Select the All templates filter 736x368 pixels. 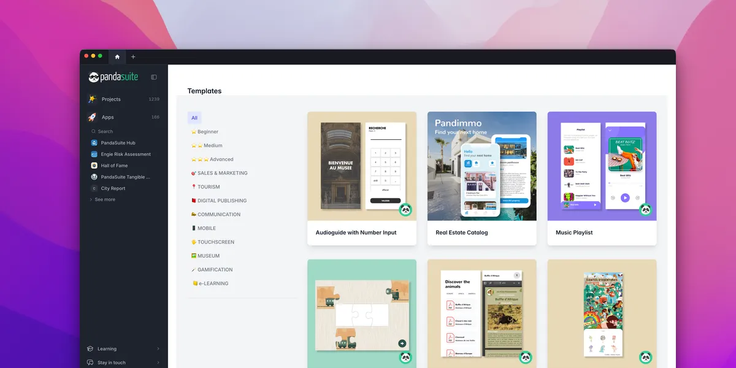(x=194, y=118)
